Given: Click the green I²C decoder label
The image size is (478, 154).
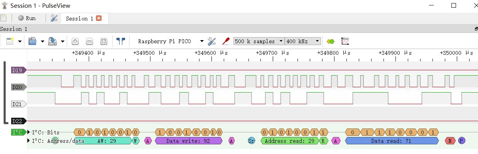Looking at the screenshot, I should coord(19,132).
